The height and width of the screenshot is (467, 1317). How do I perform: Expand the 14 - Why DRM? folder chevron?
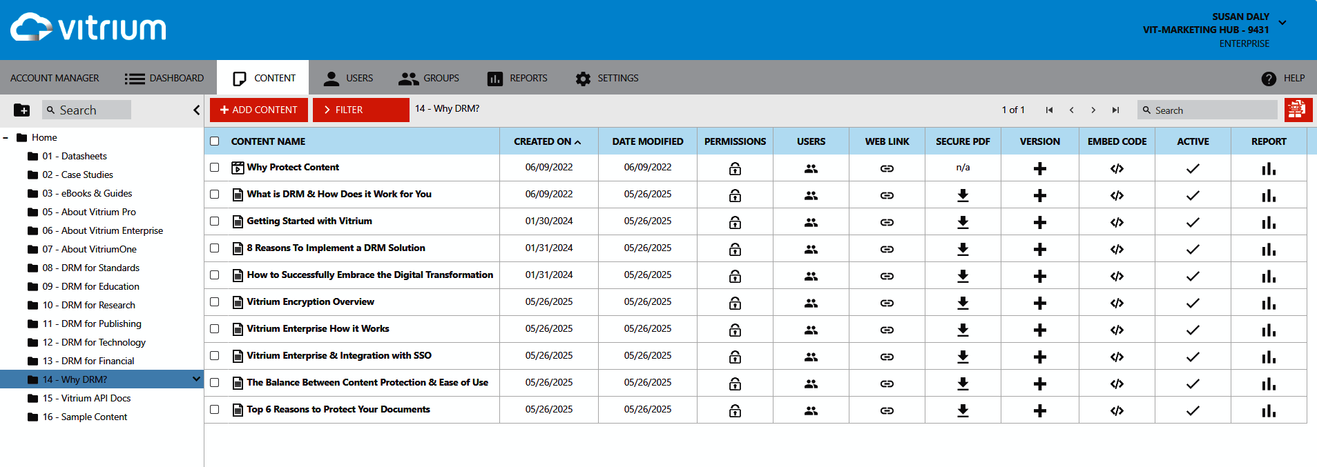tap(196, 379)
